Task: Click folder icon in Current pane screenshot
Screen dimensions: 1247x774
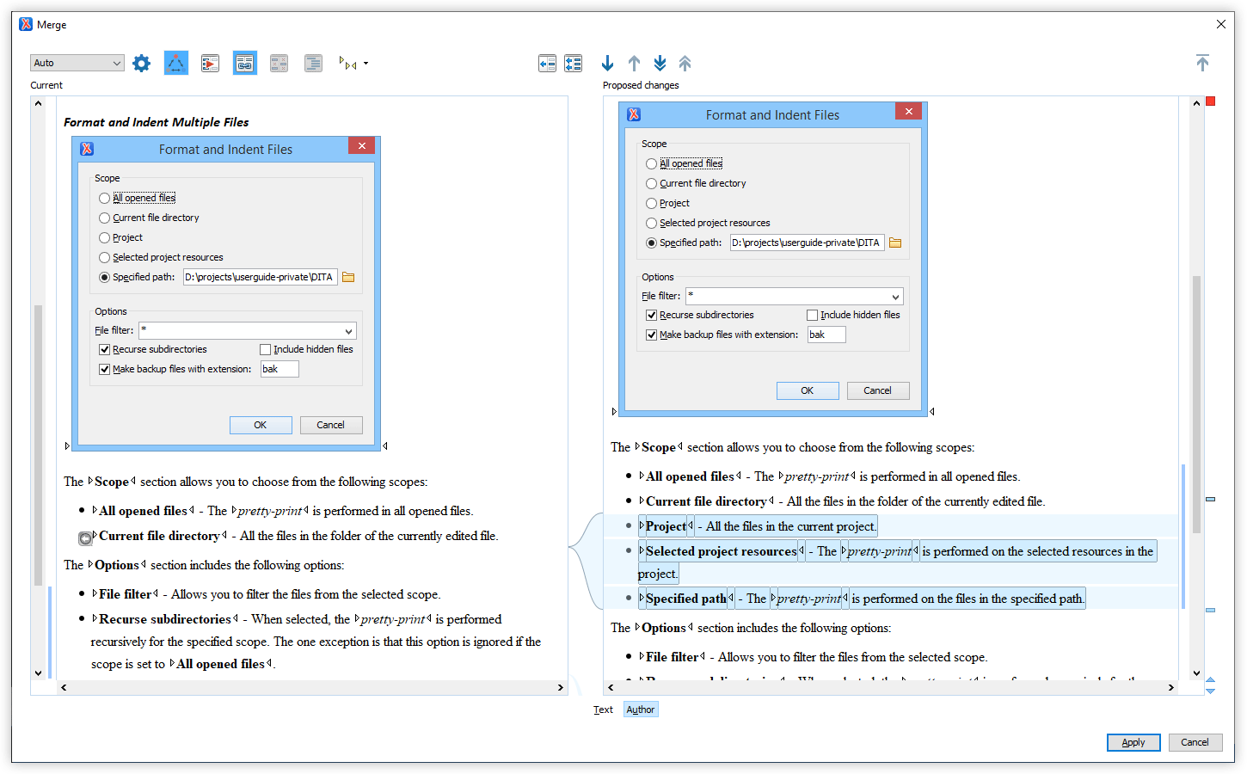Action: 348,277
